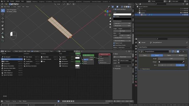Open the Edit menu
The image size is (189, 106).
coord(8,1)
